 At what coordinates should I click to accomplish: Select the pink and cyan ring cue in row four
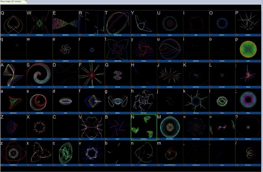click(x=248, y=100)
